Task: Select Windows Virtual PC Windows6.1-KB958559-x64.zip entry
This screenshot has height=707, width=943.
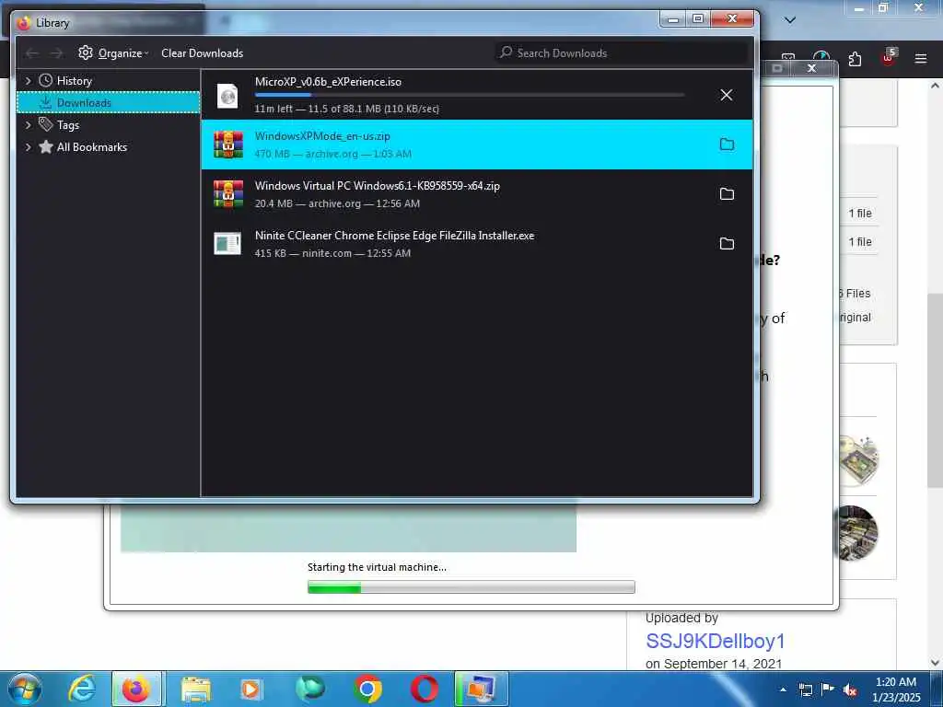Action: point(477,194)
